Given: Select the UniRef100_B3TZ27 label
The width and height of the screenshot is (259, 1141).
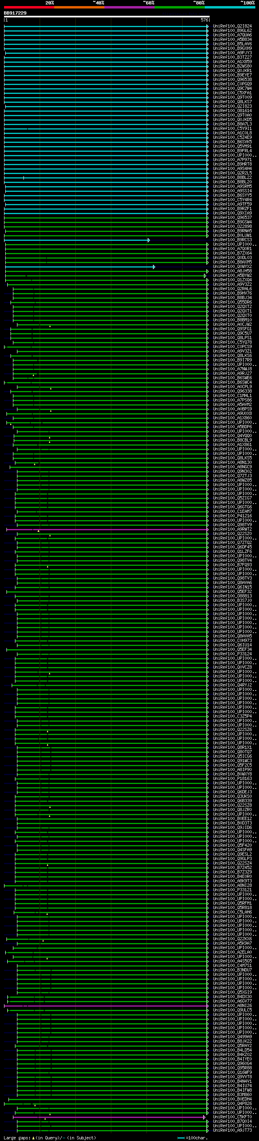Looking at the screenshot, I should 232,57.
